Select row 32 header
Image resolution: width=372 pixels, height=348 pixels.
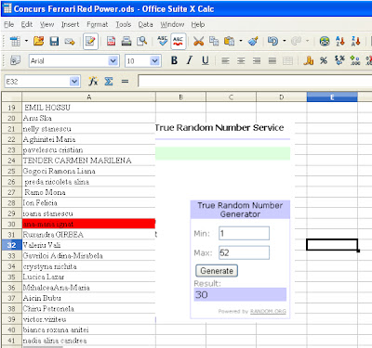pyautogui.click(x=11, y=245)
